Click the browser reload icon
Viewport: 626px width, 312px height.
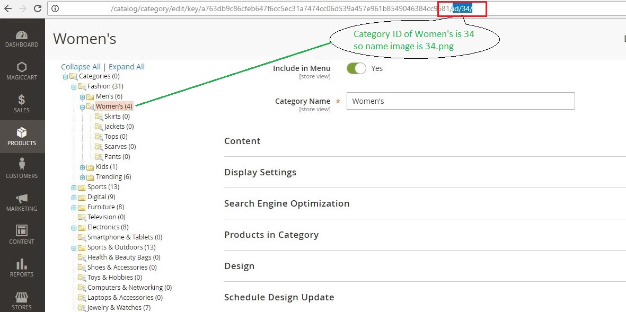[x=37, y=8]
